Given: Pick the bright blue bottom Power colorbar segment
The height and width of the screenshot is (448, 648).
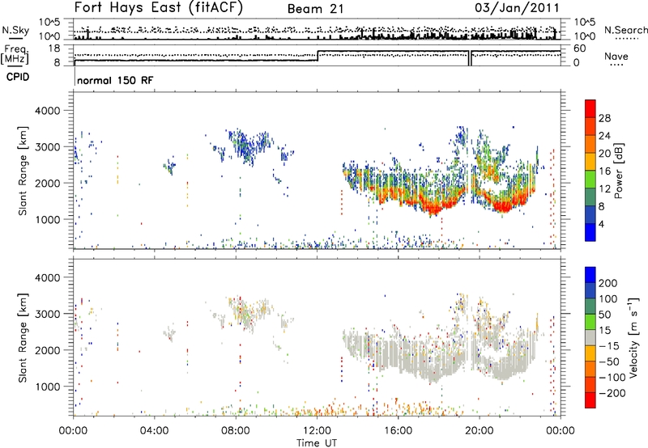Looking at the screenshot, I should (x=590, y=232).
